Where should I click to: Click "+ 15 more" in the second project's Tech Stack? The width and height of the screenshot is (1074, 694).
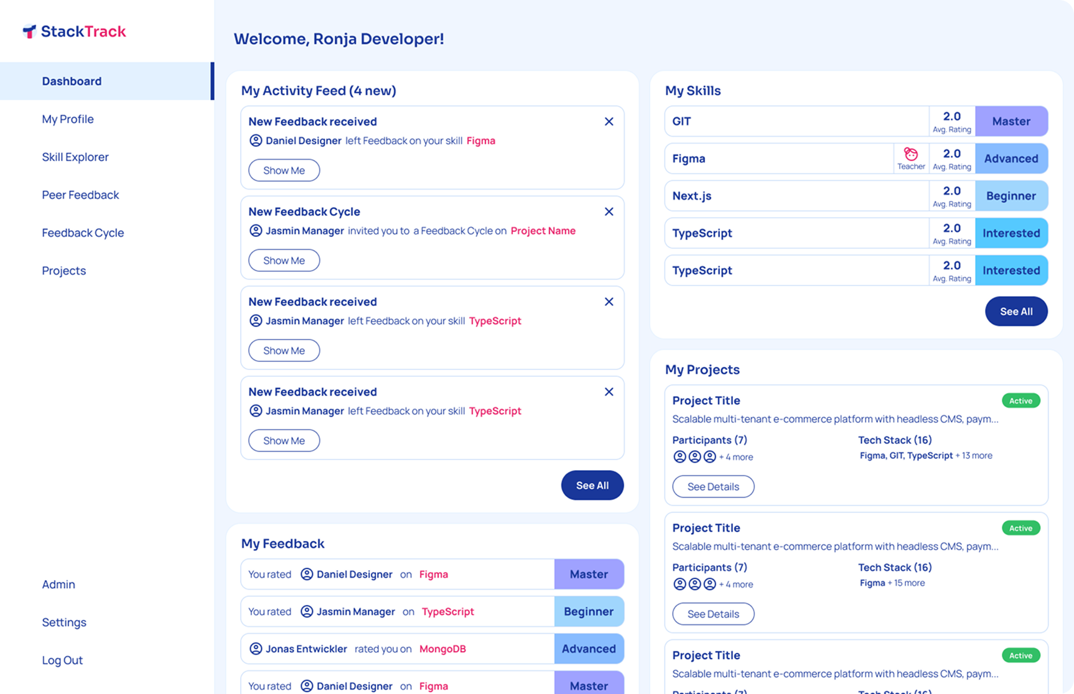click(906, 583)
